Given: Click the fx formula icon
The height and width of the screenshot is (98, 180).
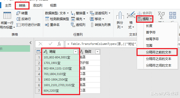Looking at the screenshot, I should pyautogui.click(x=59, y=44).
